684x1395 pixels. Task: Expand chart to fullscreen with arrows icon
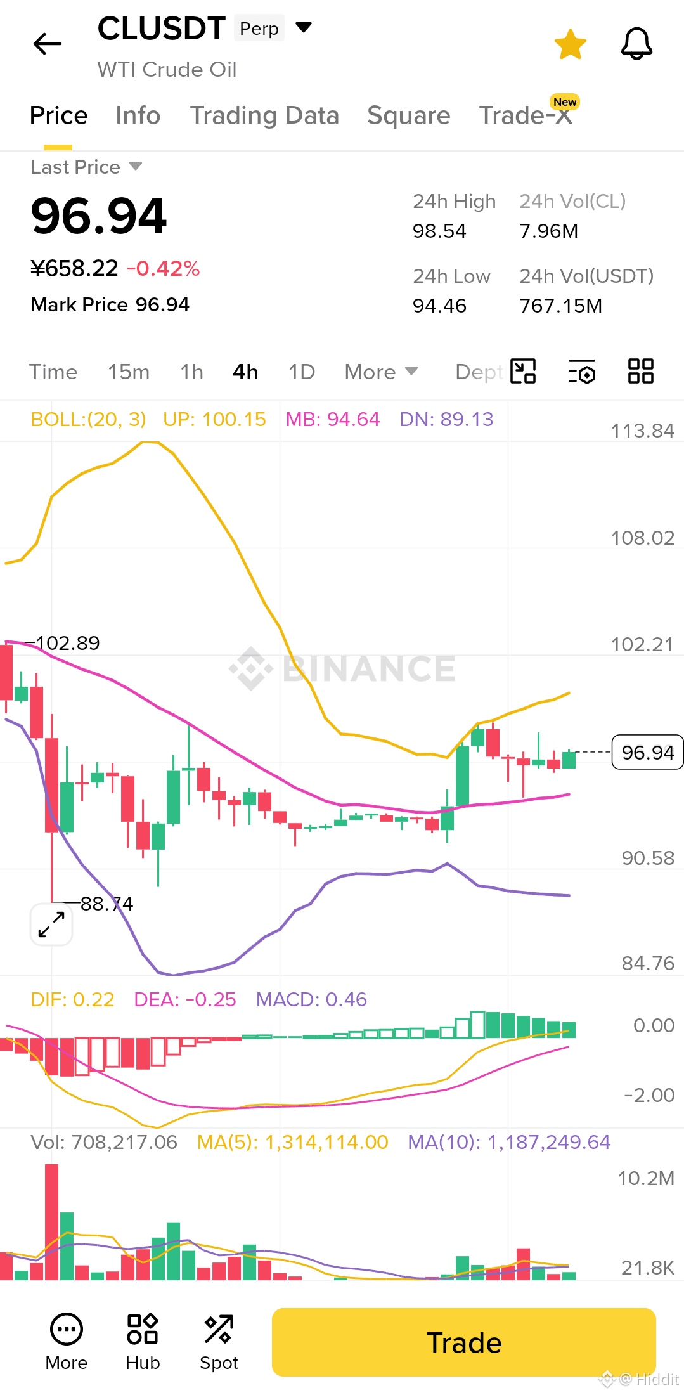click(51, 925)
